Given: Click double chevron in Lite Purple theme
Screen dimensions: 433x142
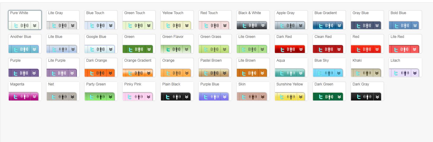Looking at the screenshot, I should (x=73, y=73).
